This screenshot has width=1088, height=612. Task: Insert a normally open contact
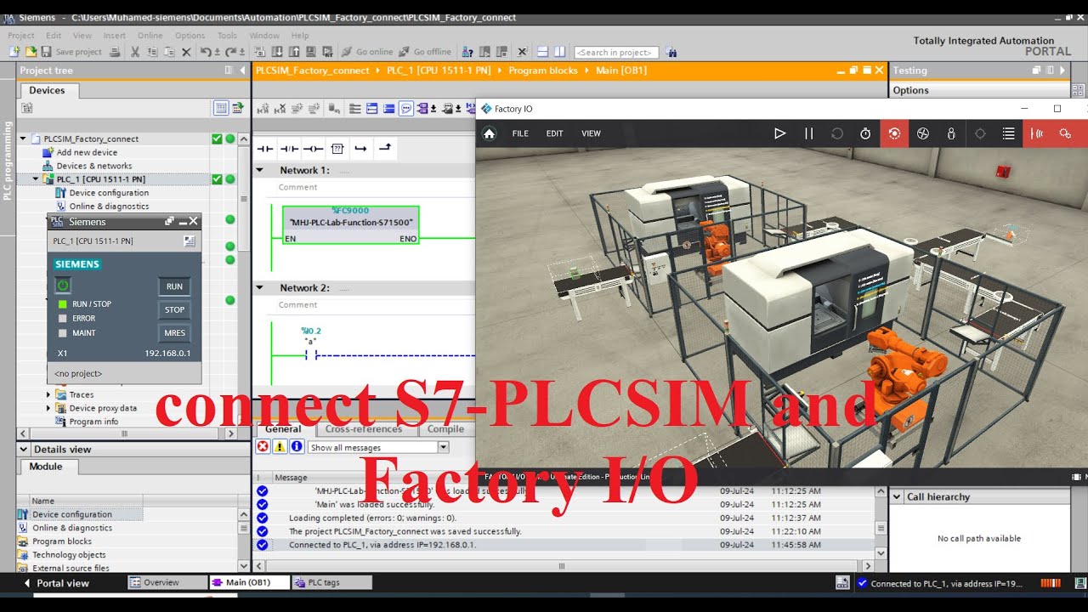click(265, 149)
